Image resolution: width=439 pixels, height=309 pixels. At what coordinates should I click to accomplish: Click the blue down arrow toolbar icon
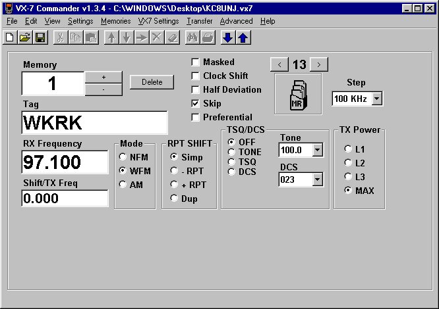click(227, 37)
